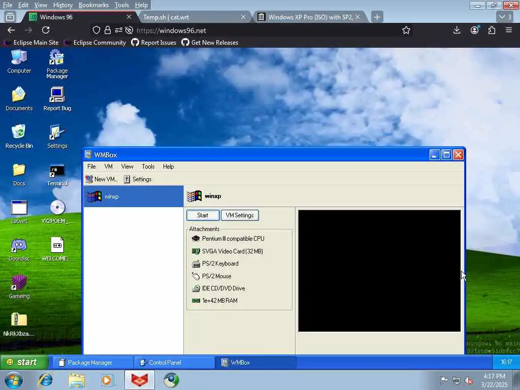This screenshot has width=520, height=390.
Task: Go back in the browser
Action: coord(11,30)
